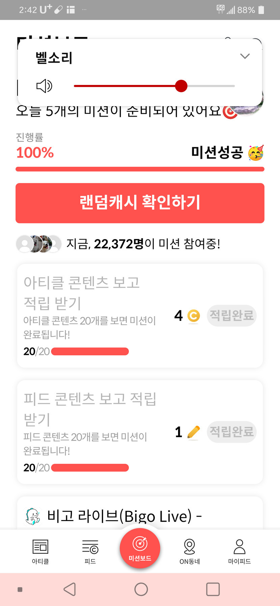Tap 적립완료 on the 피드 콘텐츠 mission

pyautogui.click(x=231, y=432)
